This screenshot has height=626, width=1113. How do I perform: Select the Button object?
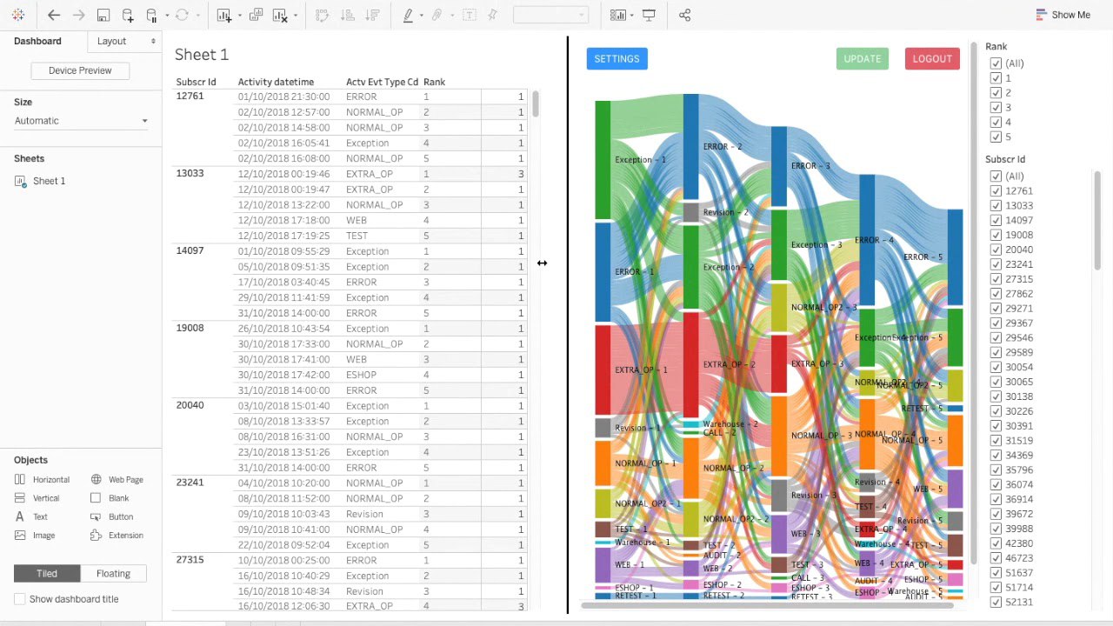coord(112,517)
